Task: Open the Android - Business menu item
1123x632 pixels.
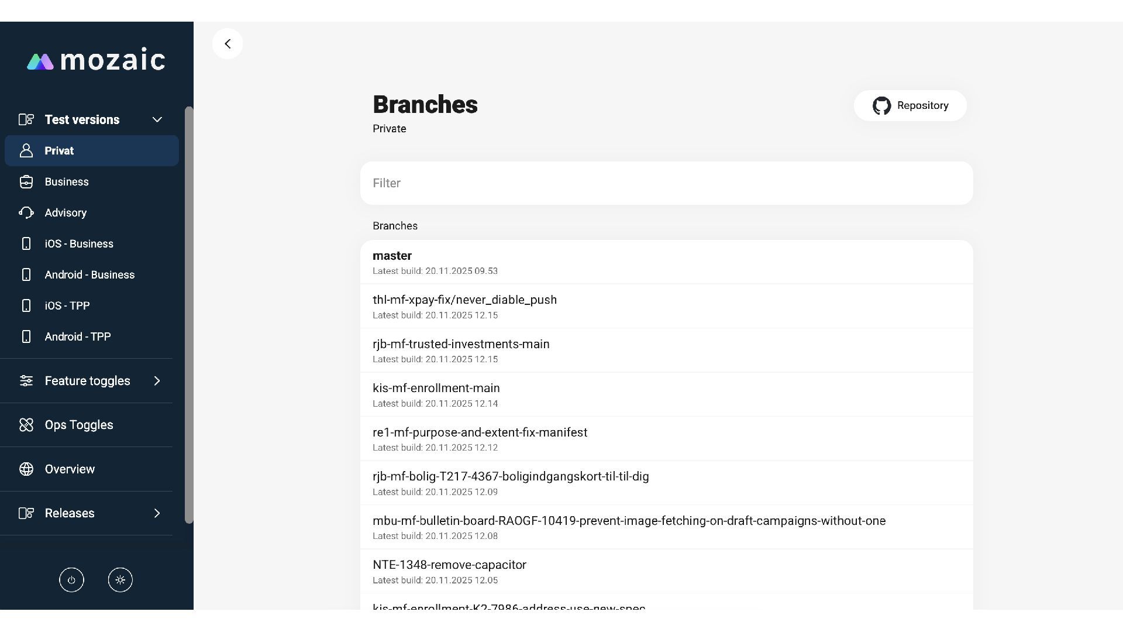Action: [x=89, y=275]
